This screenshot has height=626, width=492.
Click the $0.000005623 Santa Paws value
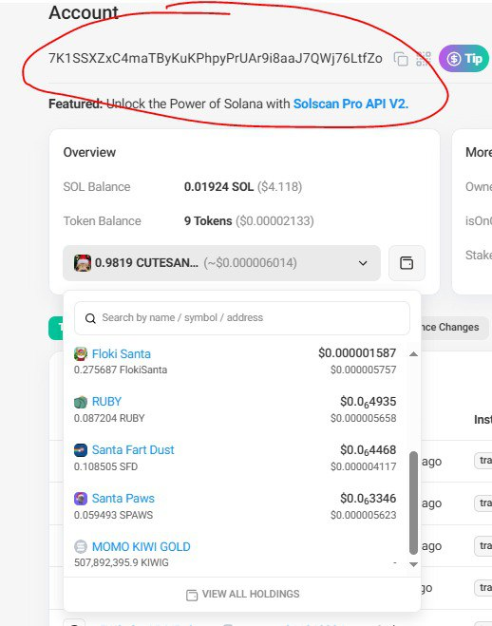[x=364, y=516]
